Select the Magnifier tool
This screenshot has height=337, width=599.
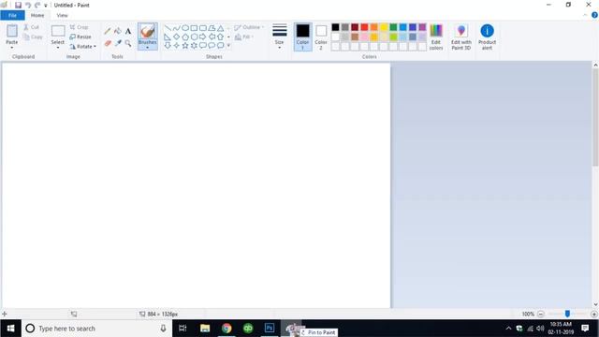point(128,43)
